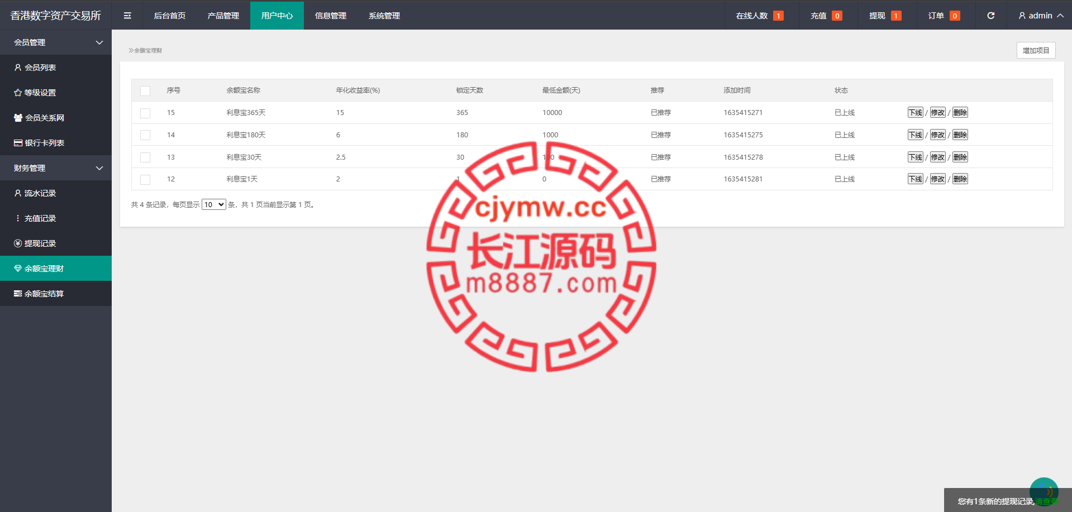Open 充值记录 in the sidebar
This screenshot has height=512, width=1072.
[x=56, y=218]
